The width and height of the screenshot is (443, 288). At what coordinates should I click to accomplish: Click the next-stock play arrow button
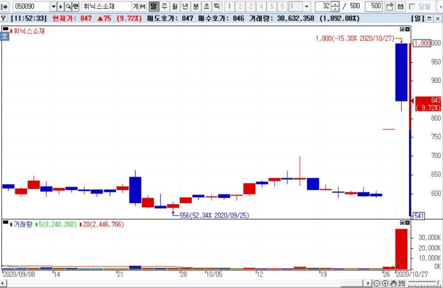click(61, 6)
